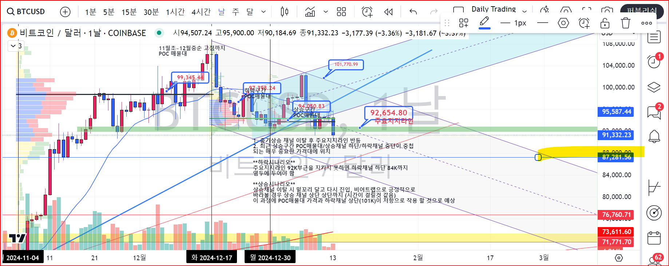Open the radar target icon panel
This screenshot has width=669, height=266.
[x=654, y=213]
